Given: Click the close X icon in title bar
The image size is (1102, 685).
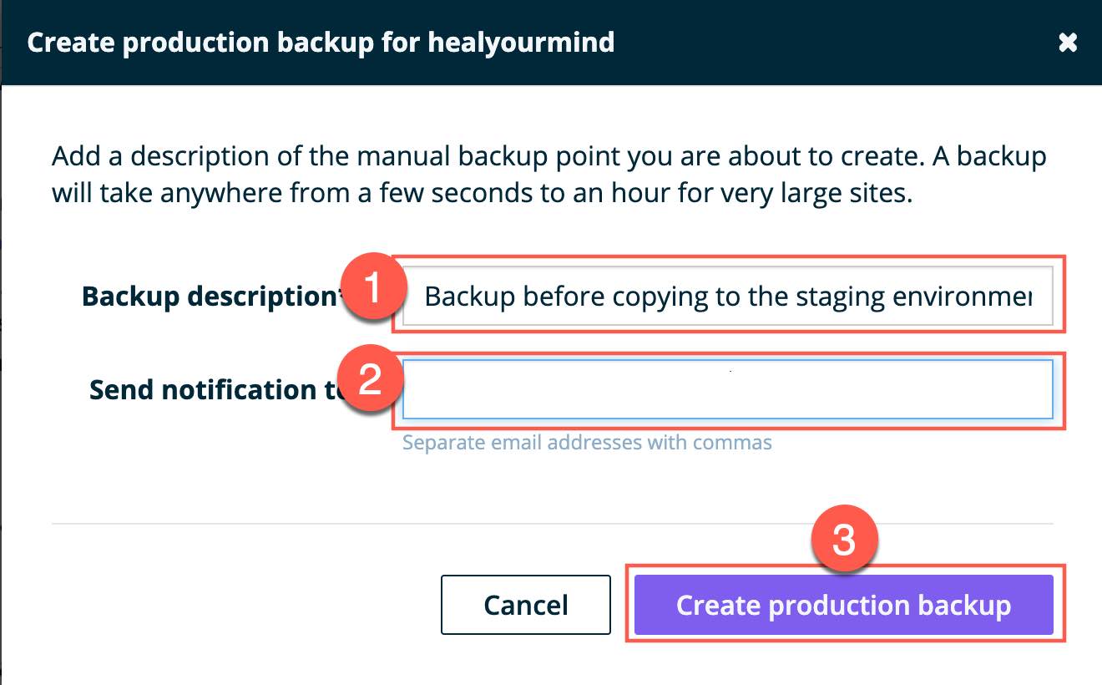Looking at the screenshot, I should pyautogui.click(x=1069, y=42).
